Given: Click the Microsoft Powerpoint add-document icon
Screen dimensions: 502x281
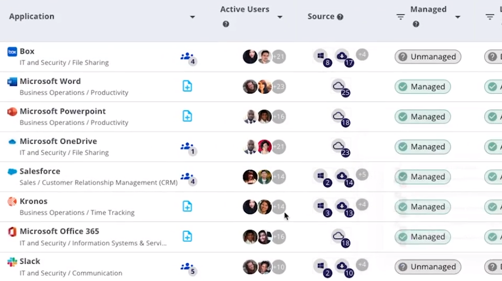Looking at the screenshot, I should pos(187,116).
